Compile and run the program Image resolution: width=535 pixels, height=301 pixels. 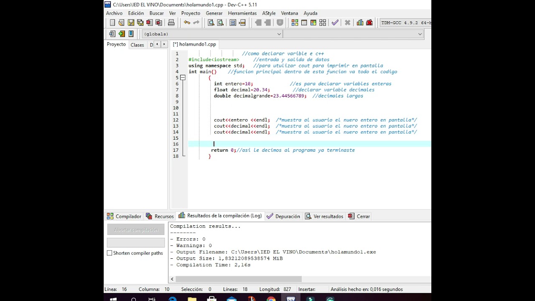pos(313,23)
